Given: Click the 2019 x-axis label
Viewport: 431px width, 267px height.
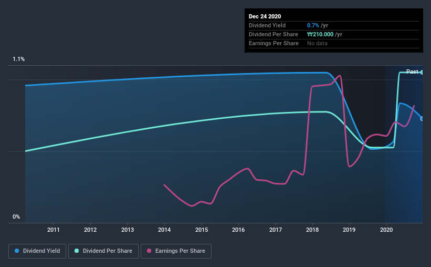Looking at the screenshot, I should pos(349,230).
